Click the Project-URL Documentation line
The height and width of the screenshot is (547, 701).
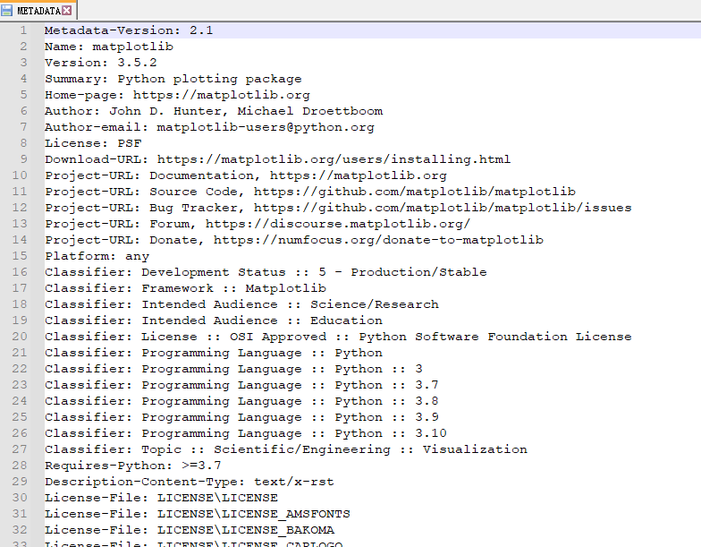[x=245, y=175]
